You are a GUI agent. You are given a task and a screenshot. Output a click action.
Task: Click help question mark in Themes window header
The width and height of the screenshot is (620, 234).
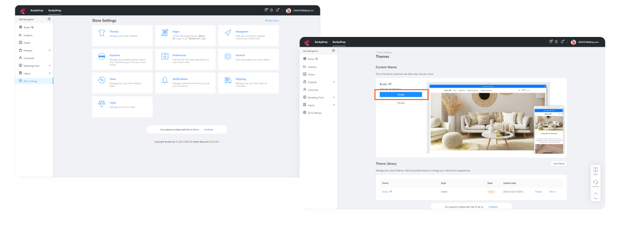coord(557,41)
